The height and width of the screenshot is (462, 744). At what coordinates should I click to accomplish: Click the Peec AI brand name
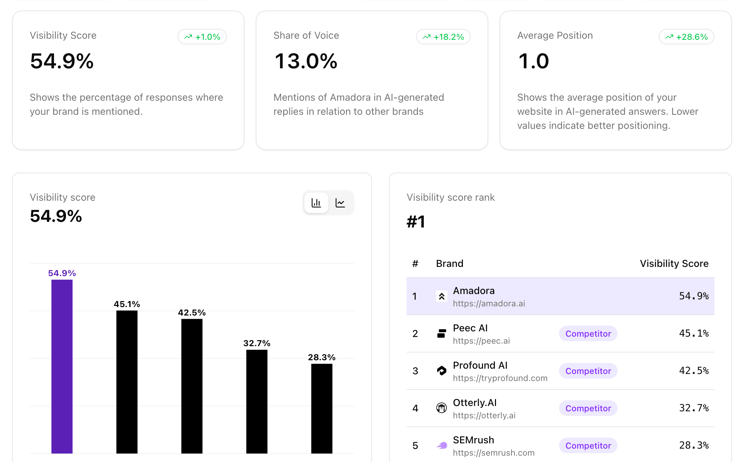tap(470, 328)
